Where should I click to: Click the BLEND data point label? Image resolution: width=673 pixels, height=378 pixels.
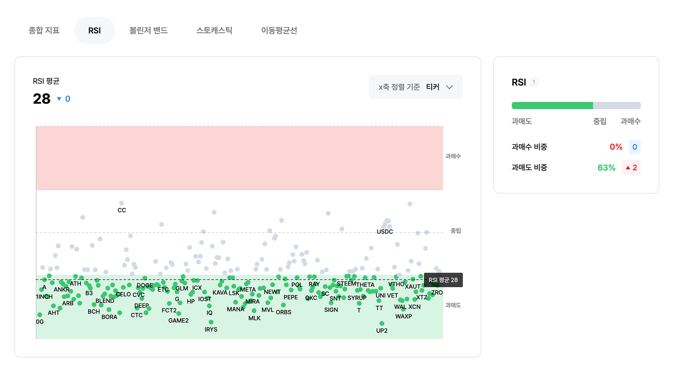pyautogui.click(x=105, y=301)
